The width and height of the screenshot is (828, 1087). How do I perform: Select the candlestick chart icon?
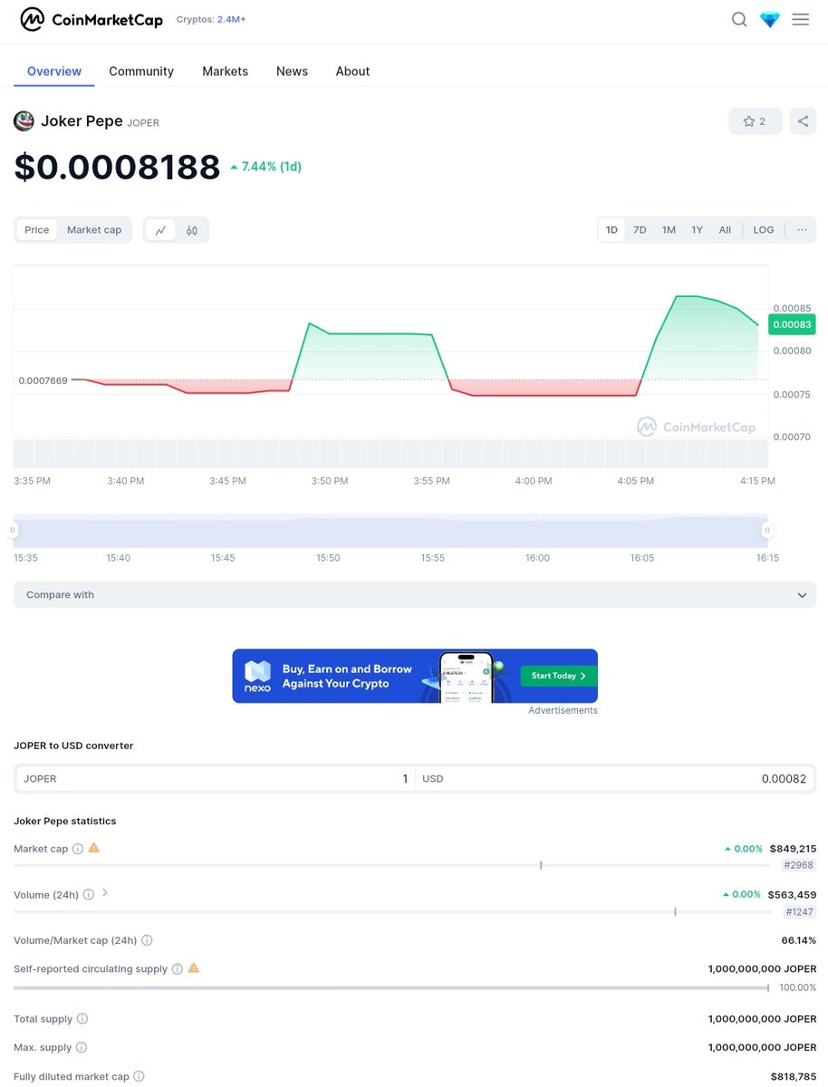[191, 229]
